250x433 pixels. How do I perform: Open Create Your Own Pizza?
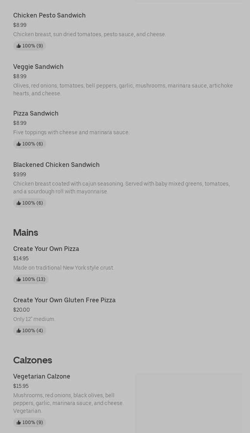coord(46,249)
